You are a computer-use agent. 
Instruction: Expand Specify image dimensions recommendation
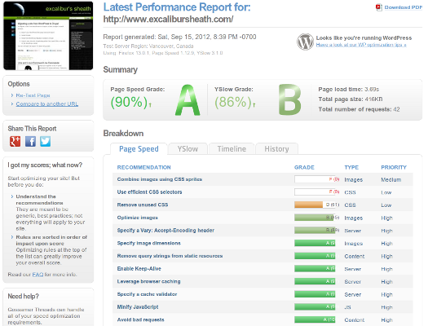tap(148, 243)
